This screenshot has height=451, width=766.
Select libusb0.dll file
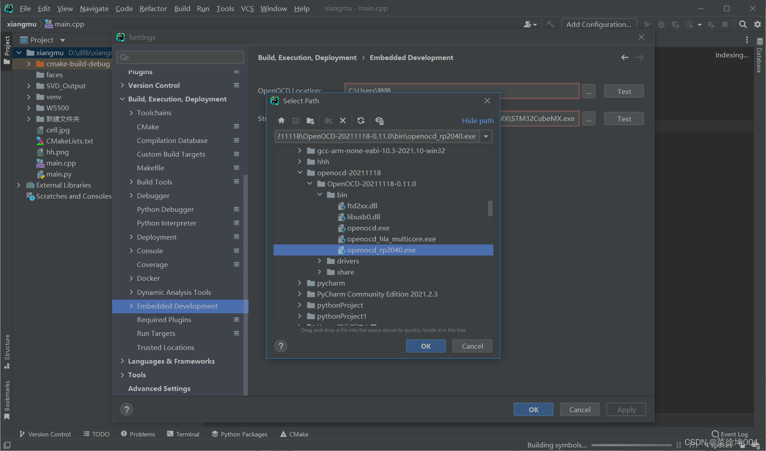364,217
